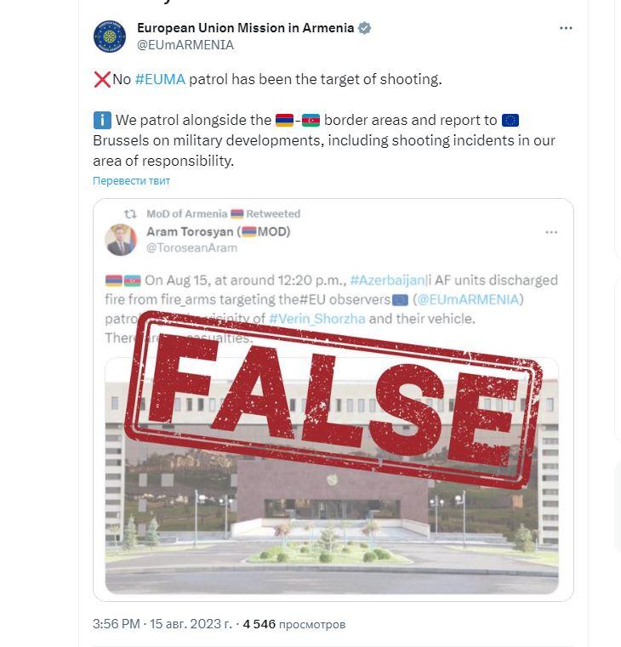
Task: Click Aram Torosyan's profile photo
Action: [x=121, y=240]
